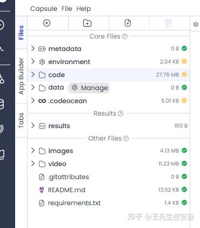Open the Help menu
Screen dimensions: 200x228
84,9
